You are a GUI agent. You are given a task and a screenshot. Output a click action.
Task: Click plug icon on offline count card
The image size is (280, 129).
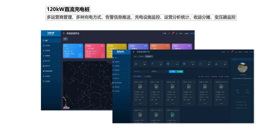click(200, 64)
